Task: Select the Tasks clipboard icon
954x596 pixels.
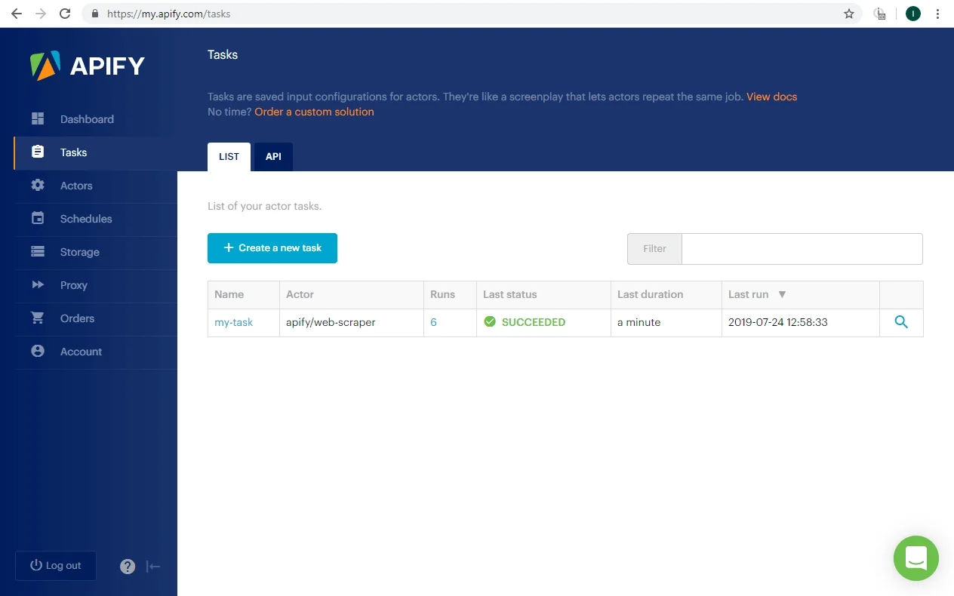Action: tap(38, 152)
